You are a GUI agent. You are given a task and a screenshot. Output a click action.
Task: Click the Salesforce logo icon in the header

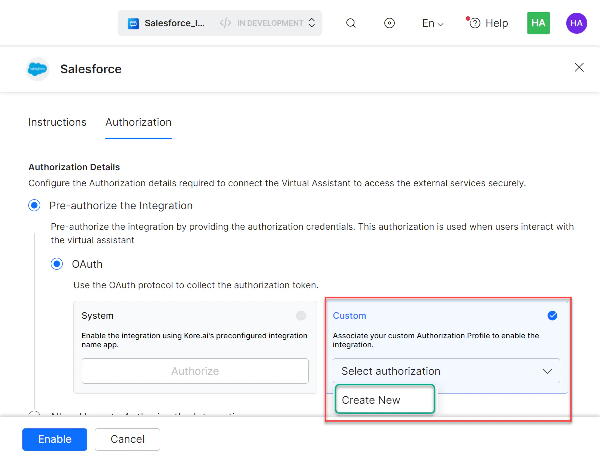[x=37, y=69]
